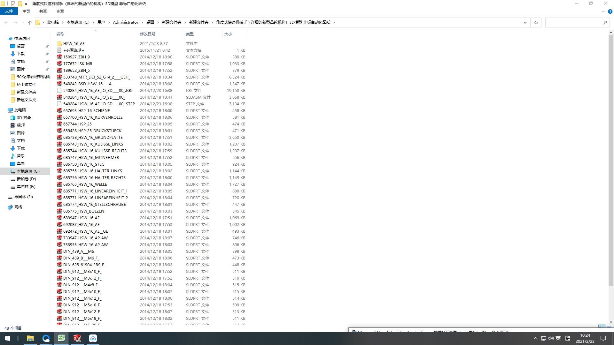614x345 pixels.
Task: Open SolidWorks 2015 from the taskbar
Action: 77,338
